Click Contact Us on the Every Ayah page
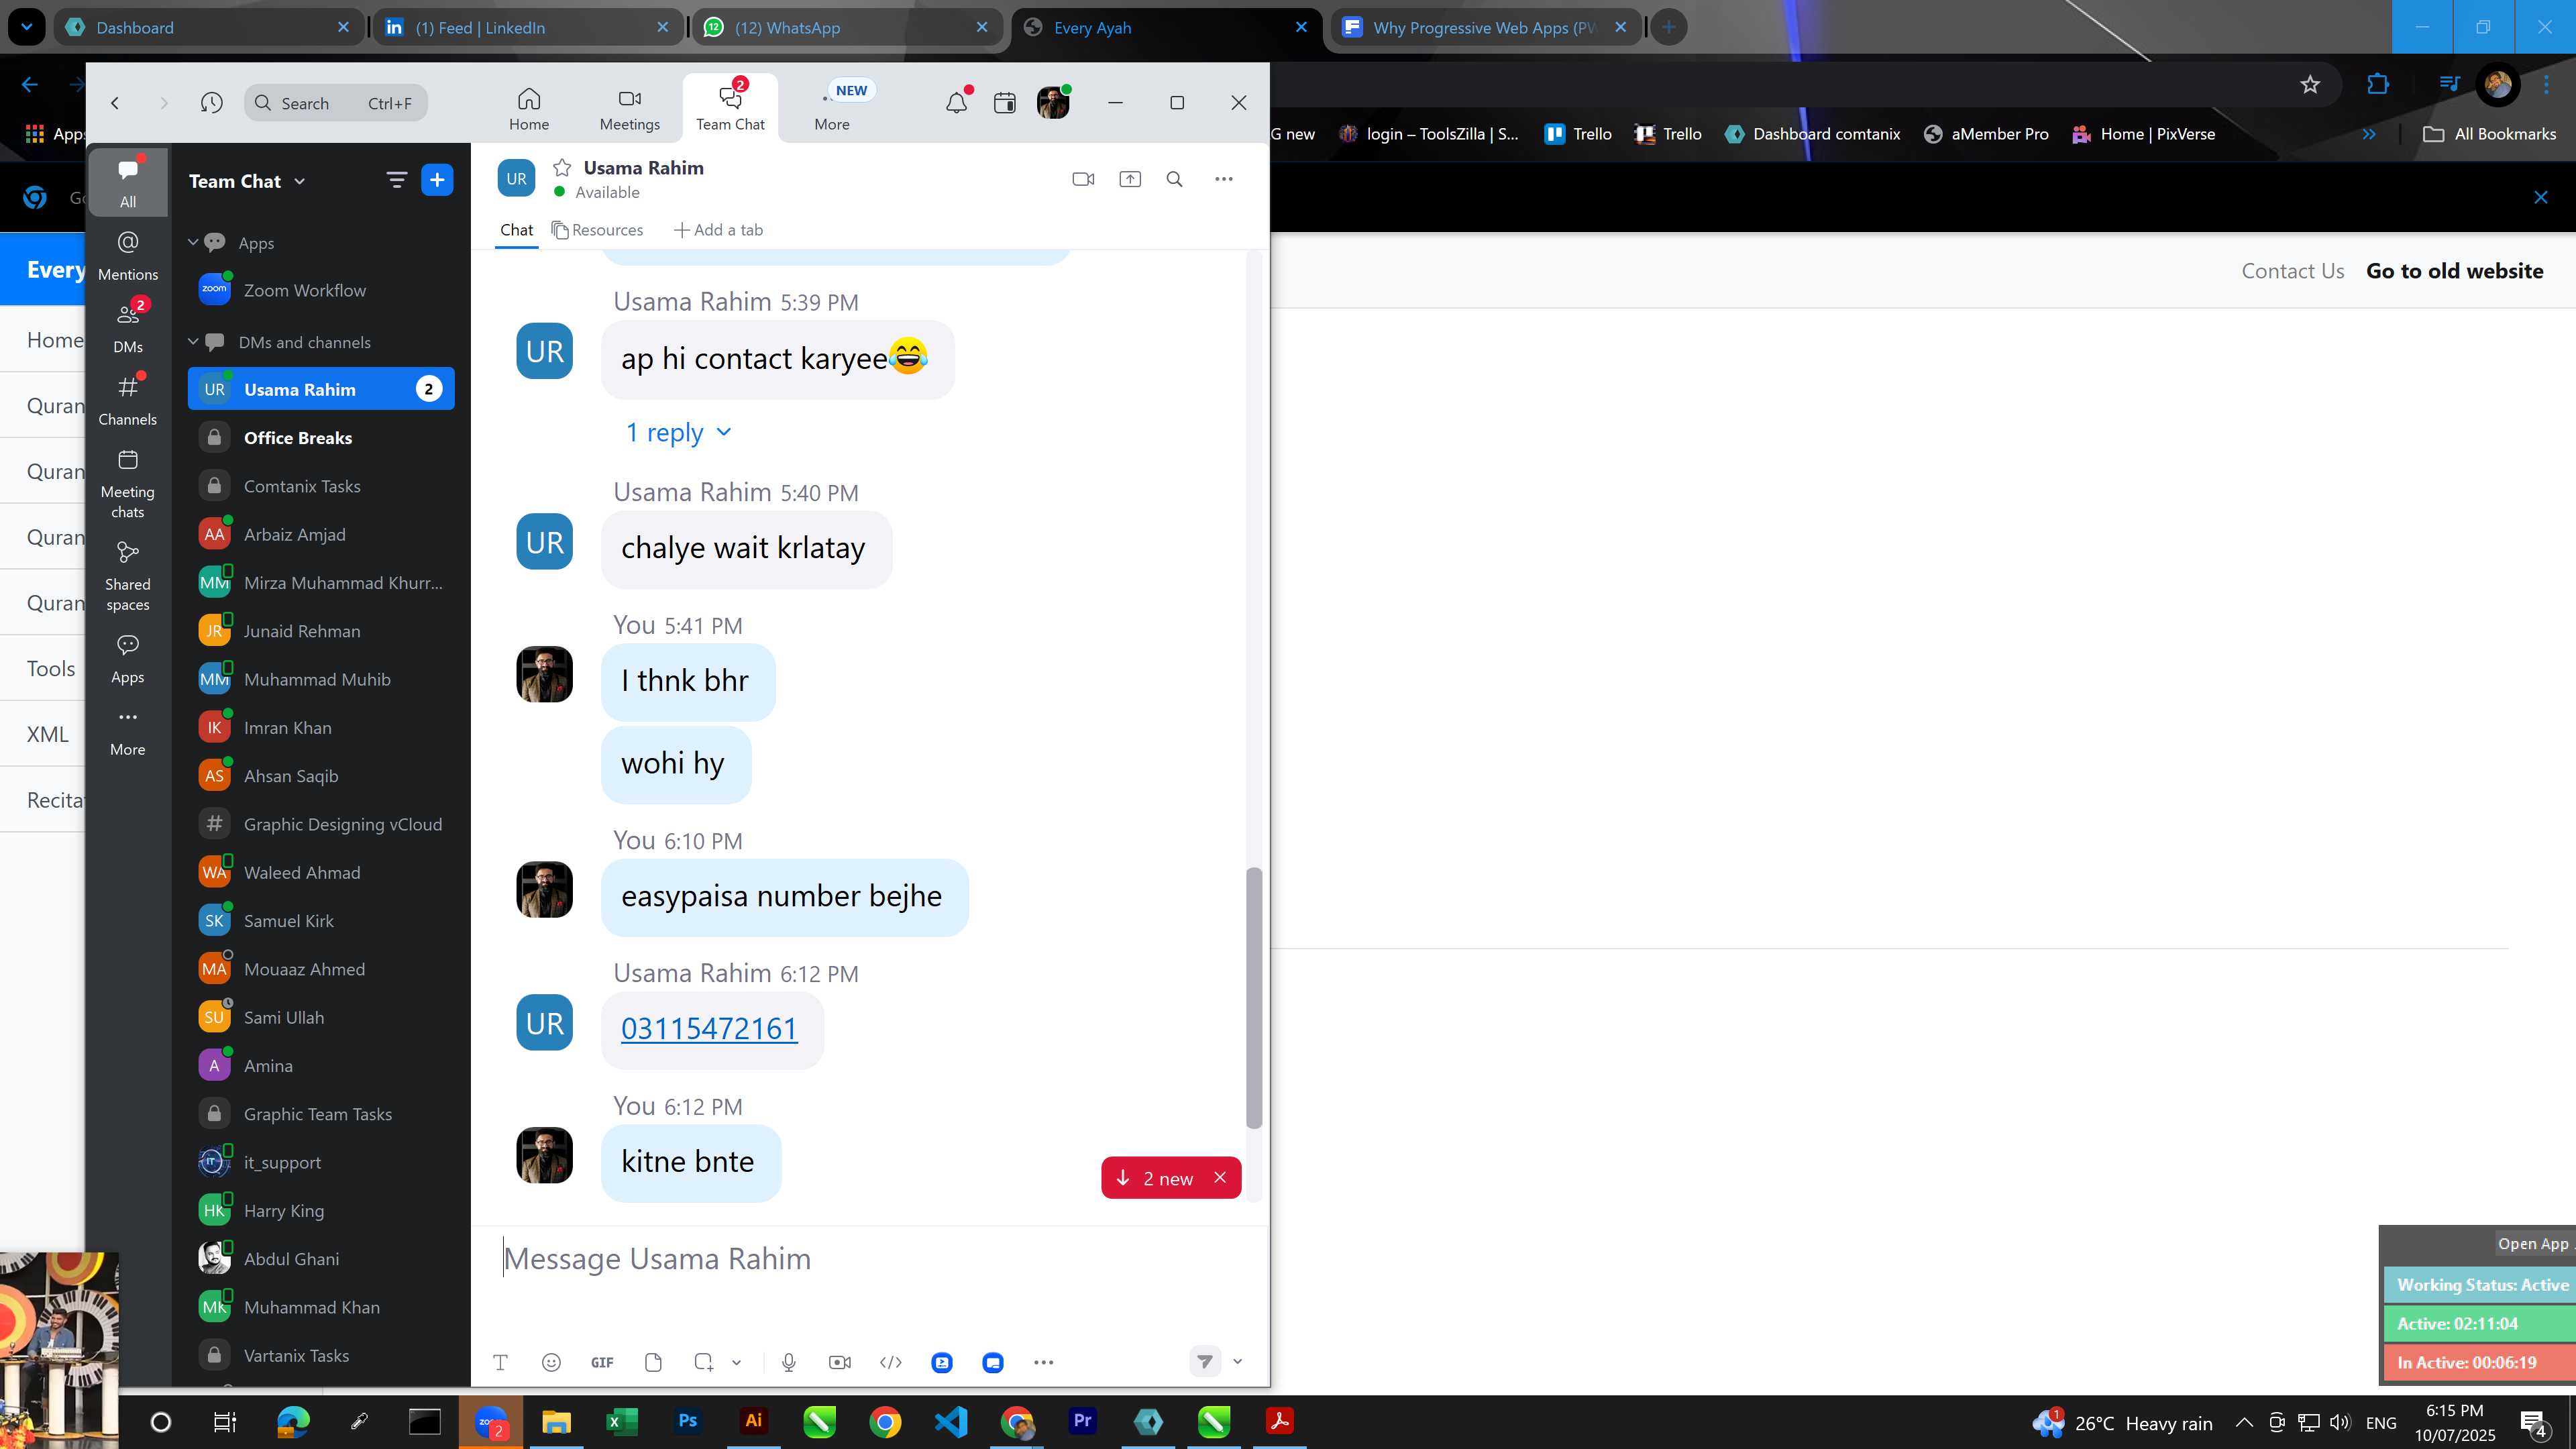The height and width of the screenshot is (1449, 2576). point(2292,271)
